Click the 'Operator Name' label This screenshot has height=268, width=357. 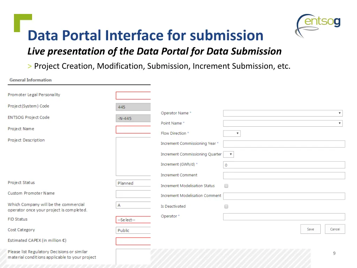tap(175, 113)
